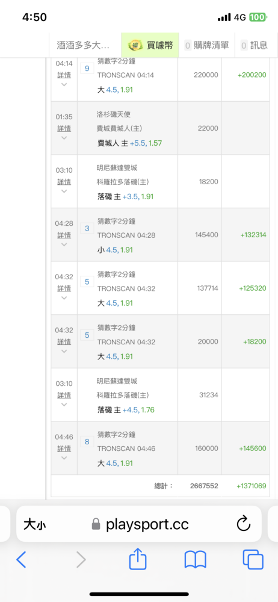The height and width of the screenshot is (602, 278).
Task: Open Safari tabs overview icon
Action: (253, 559)
